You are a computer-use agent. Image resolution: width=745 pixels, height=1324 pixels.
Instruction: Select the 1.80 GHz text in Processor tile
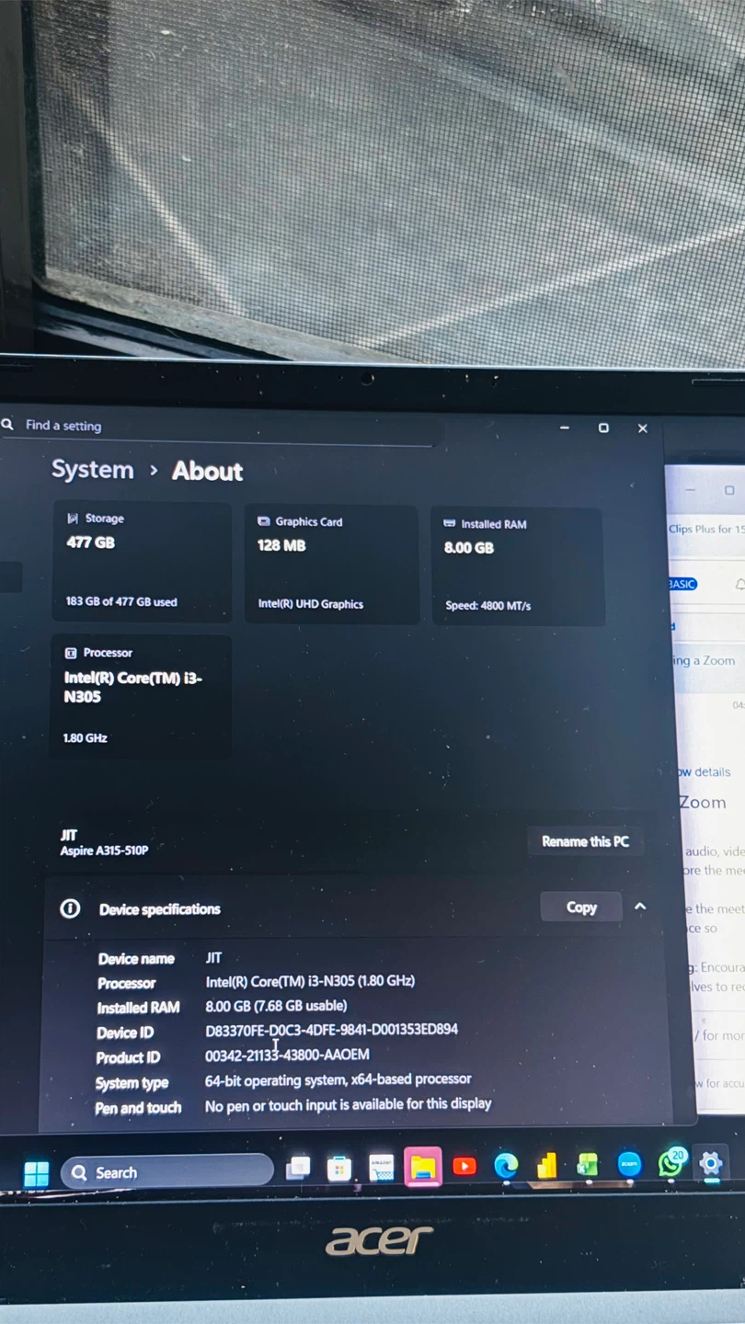[86, 738]
